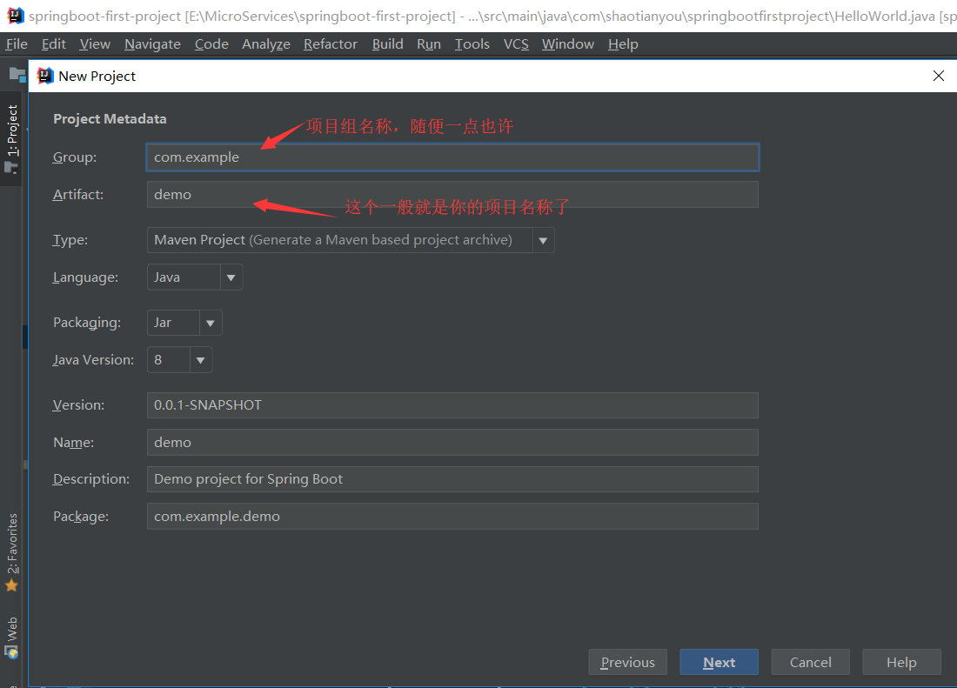Click the Project Metadata heading
Viewport: 957px width, 688px height.
(110, 119)
